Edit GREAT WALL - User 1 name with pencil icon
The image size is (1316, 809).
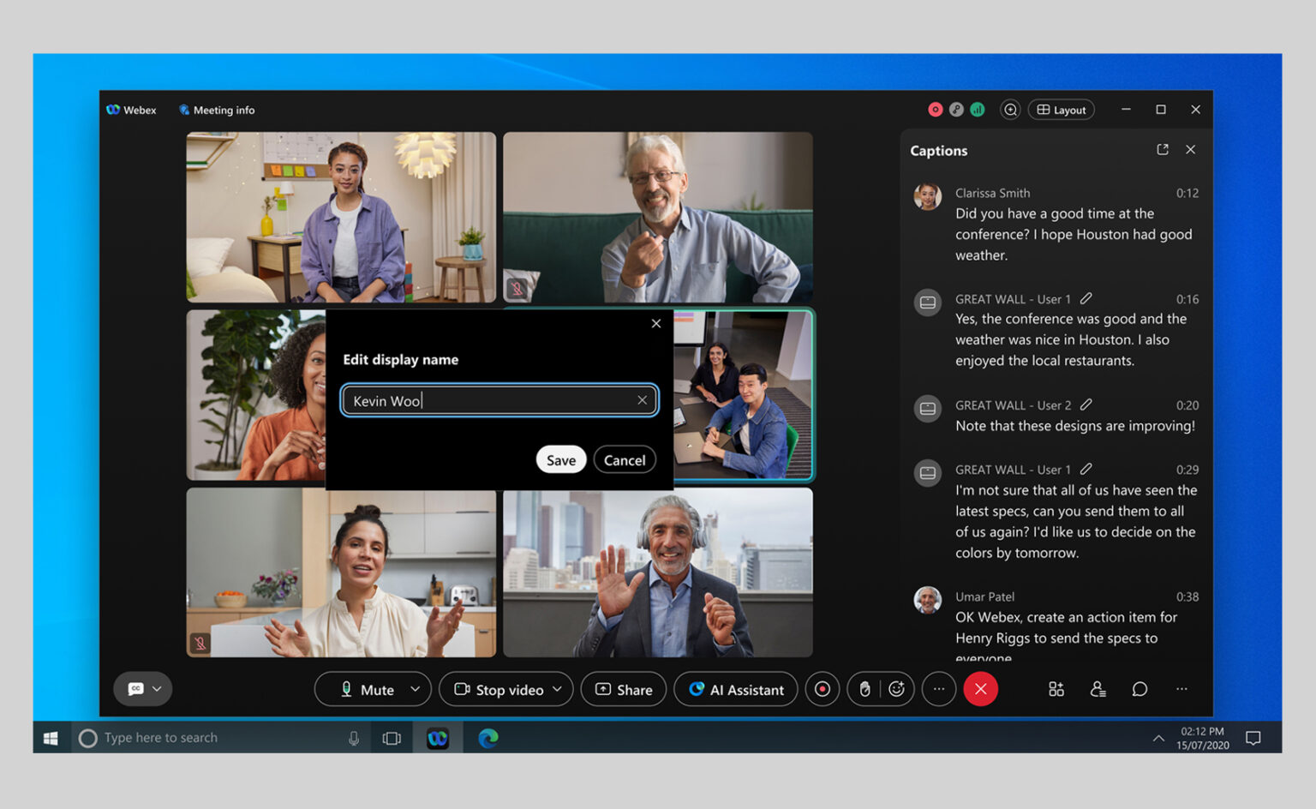(1086, 298)
